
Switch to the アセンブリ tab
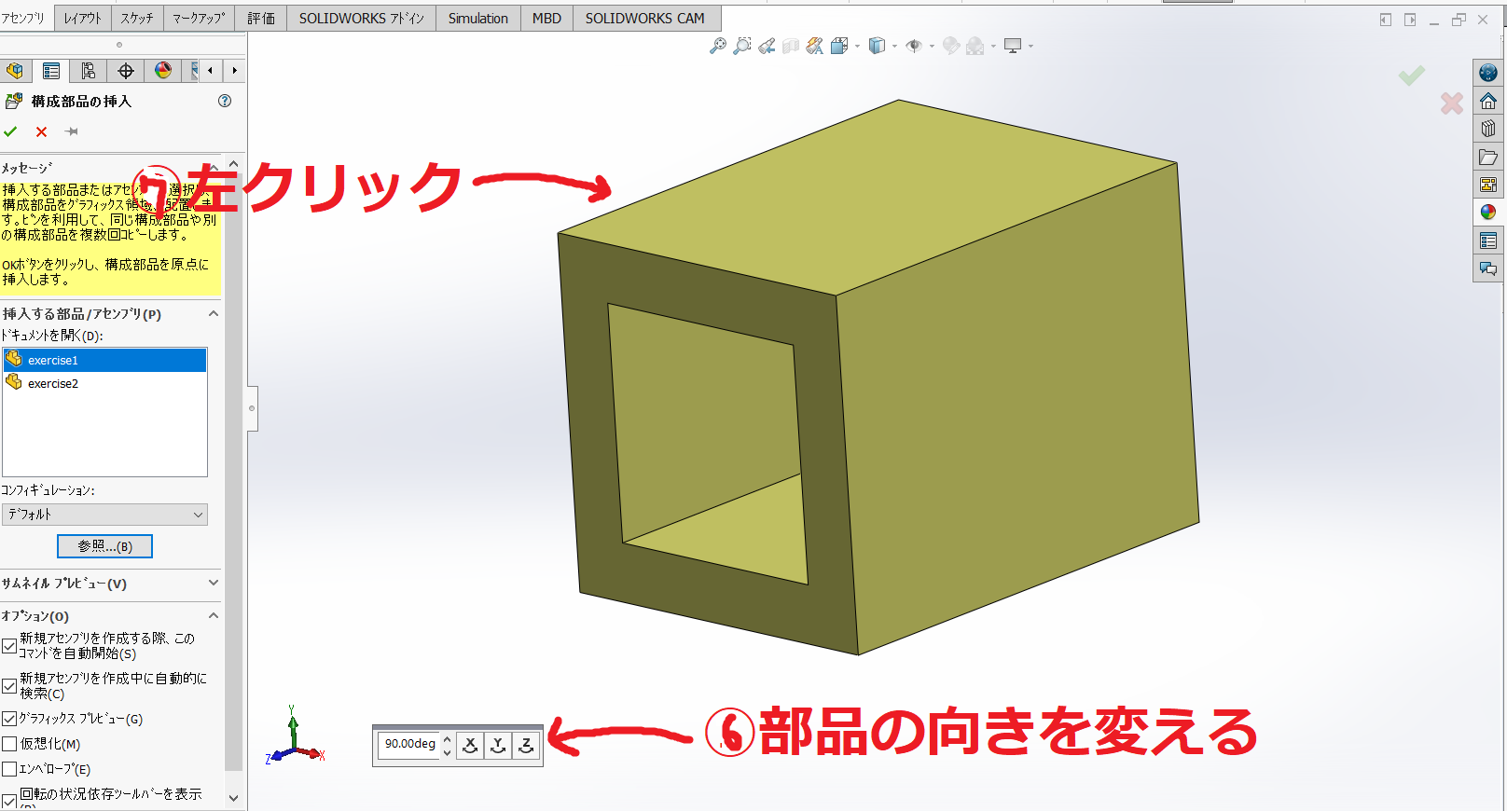click(25, 18)
